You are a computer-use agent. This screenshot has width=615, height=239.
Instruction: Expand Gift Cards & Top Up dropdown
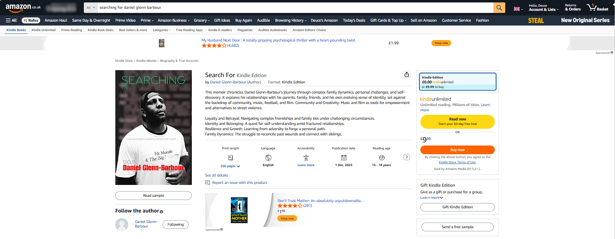click(x=389, y=20)
